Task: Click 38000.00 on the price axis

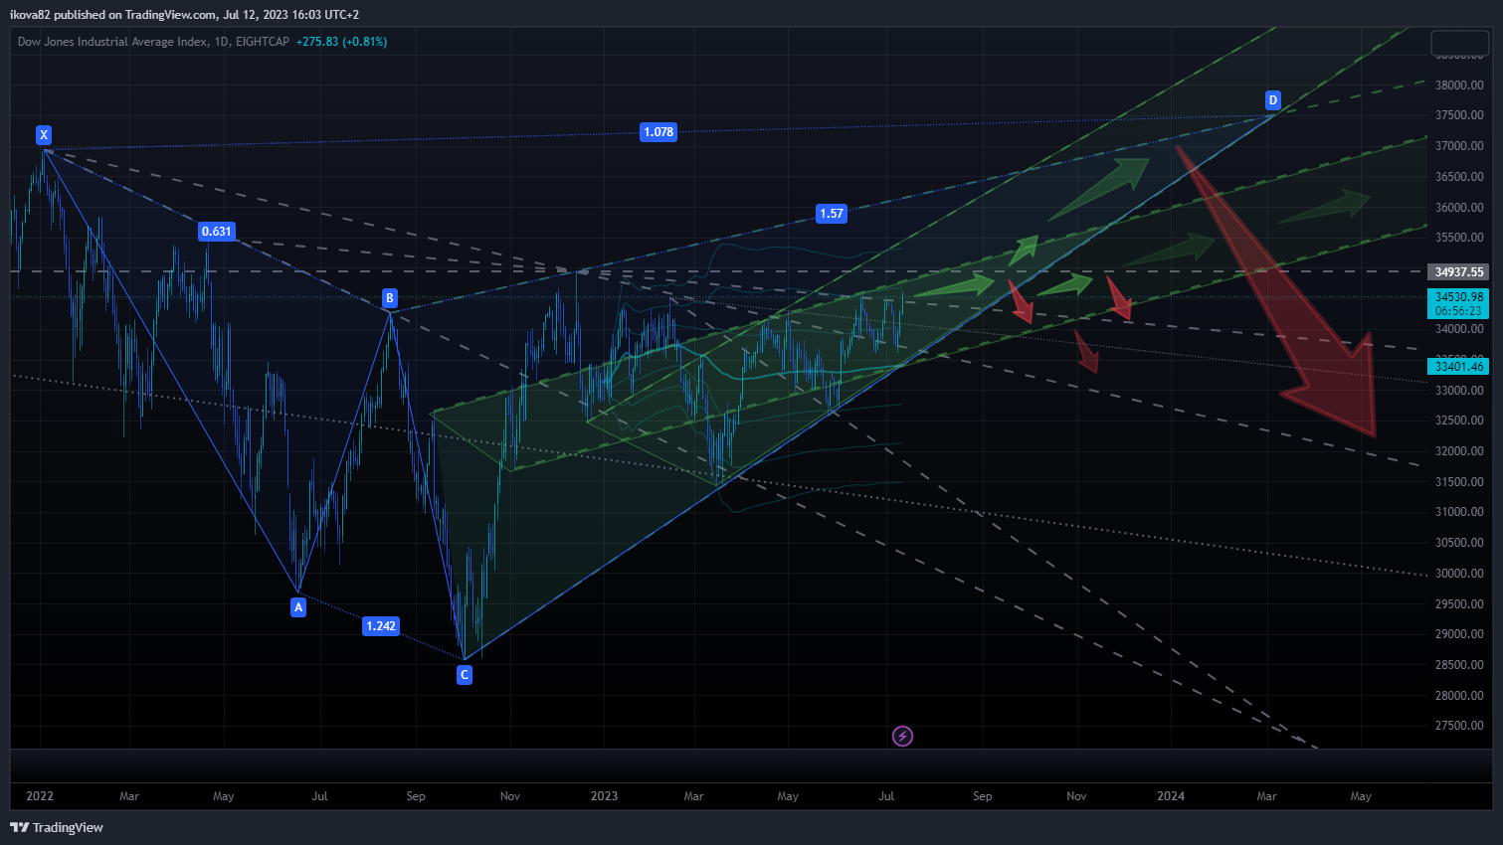Action: click(x=1459, y=85)
